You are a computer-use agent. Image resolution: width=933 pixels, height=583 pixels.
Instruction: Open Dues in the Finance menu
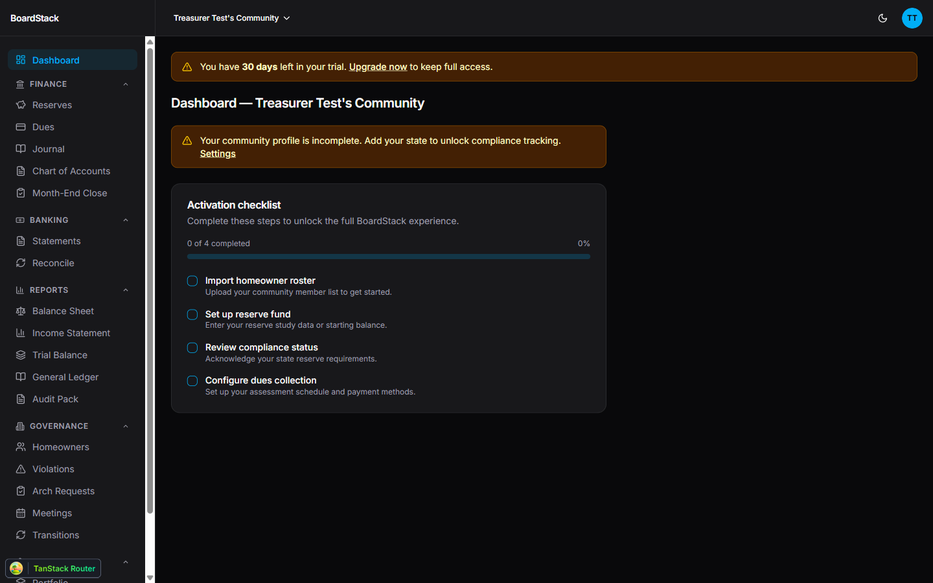click(73, 127)
